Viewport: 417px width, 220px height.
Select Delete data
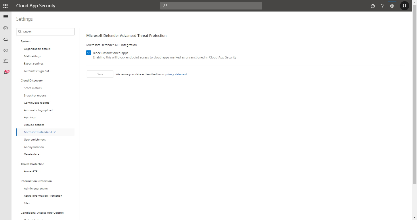tap(32, 154)
